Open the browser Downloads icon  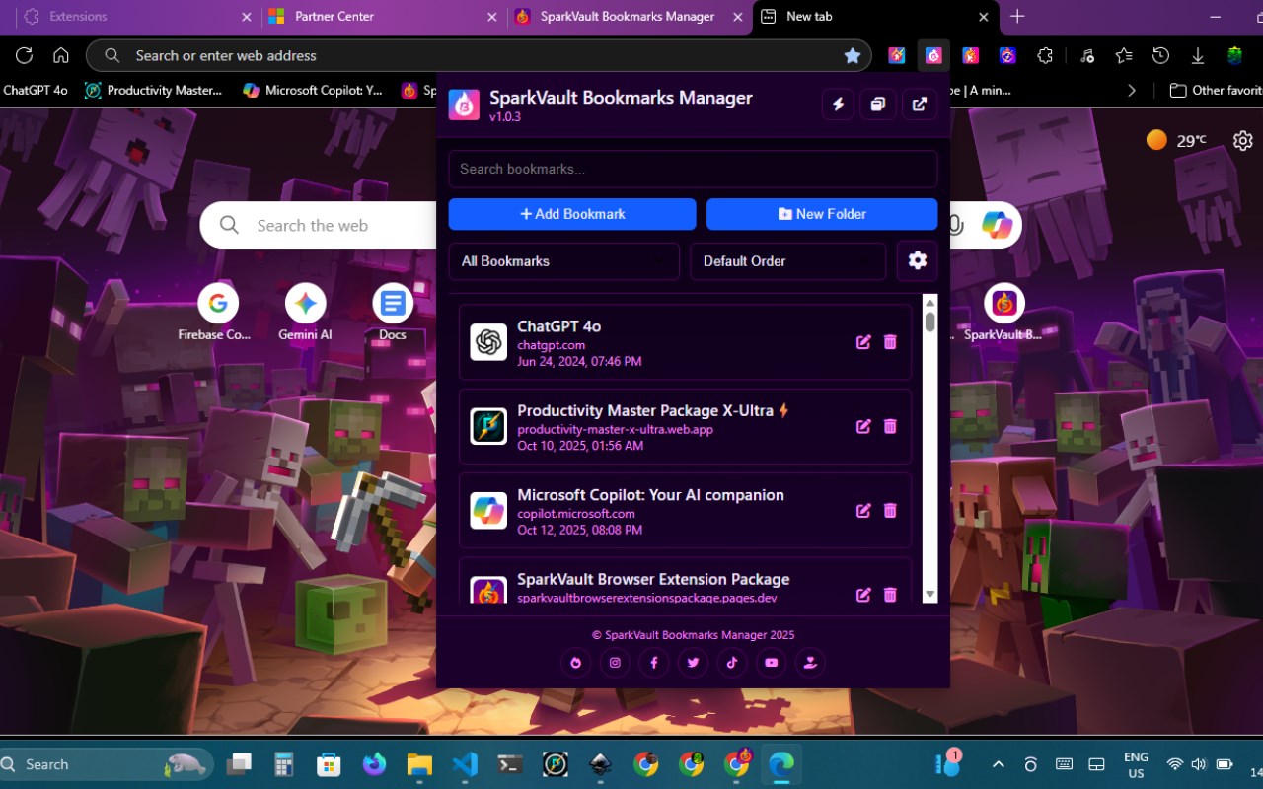pyautogui.click(x=1198, y=56)
